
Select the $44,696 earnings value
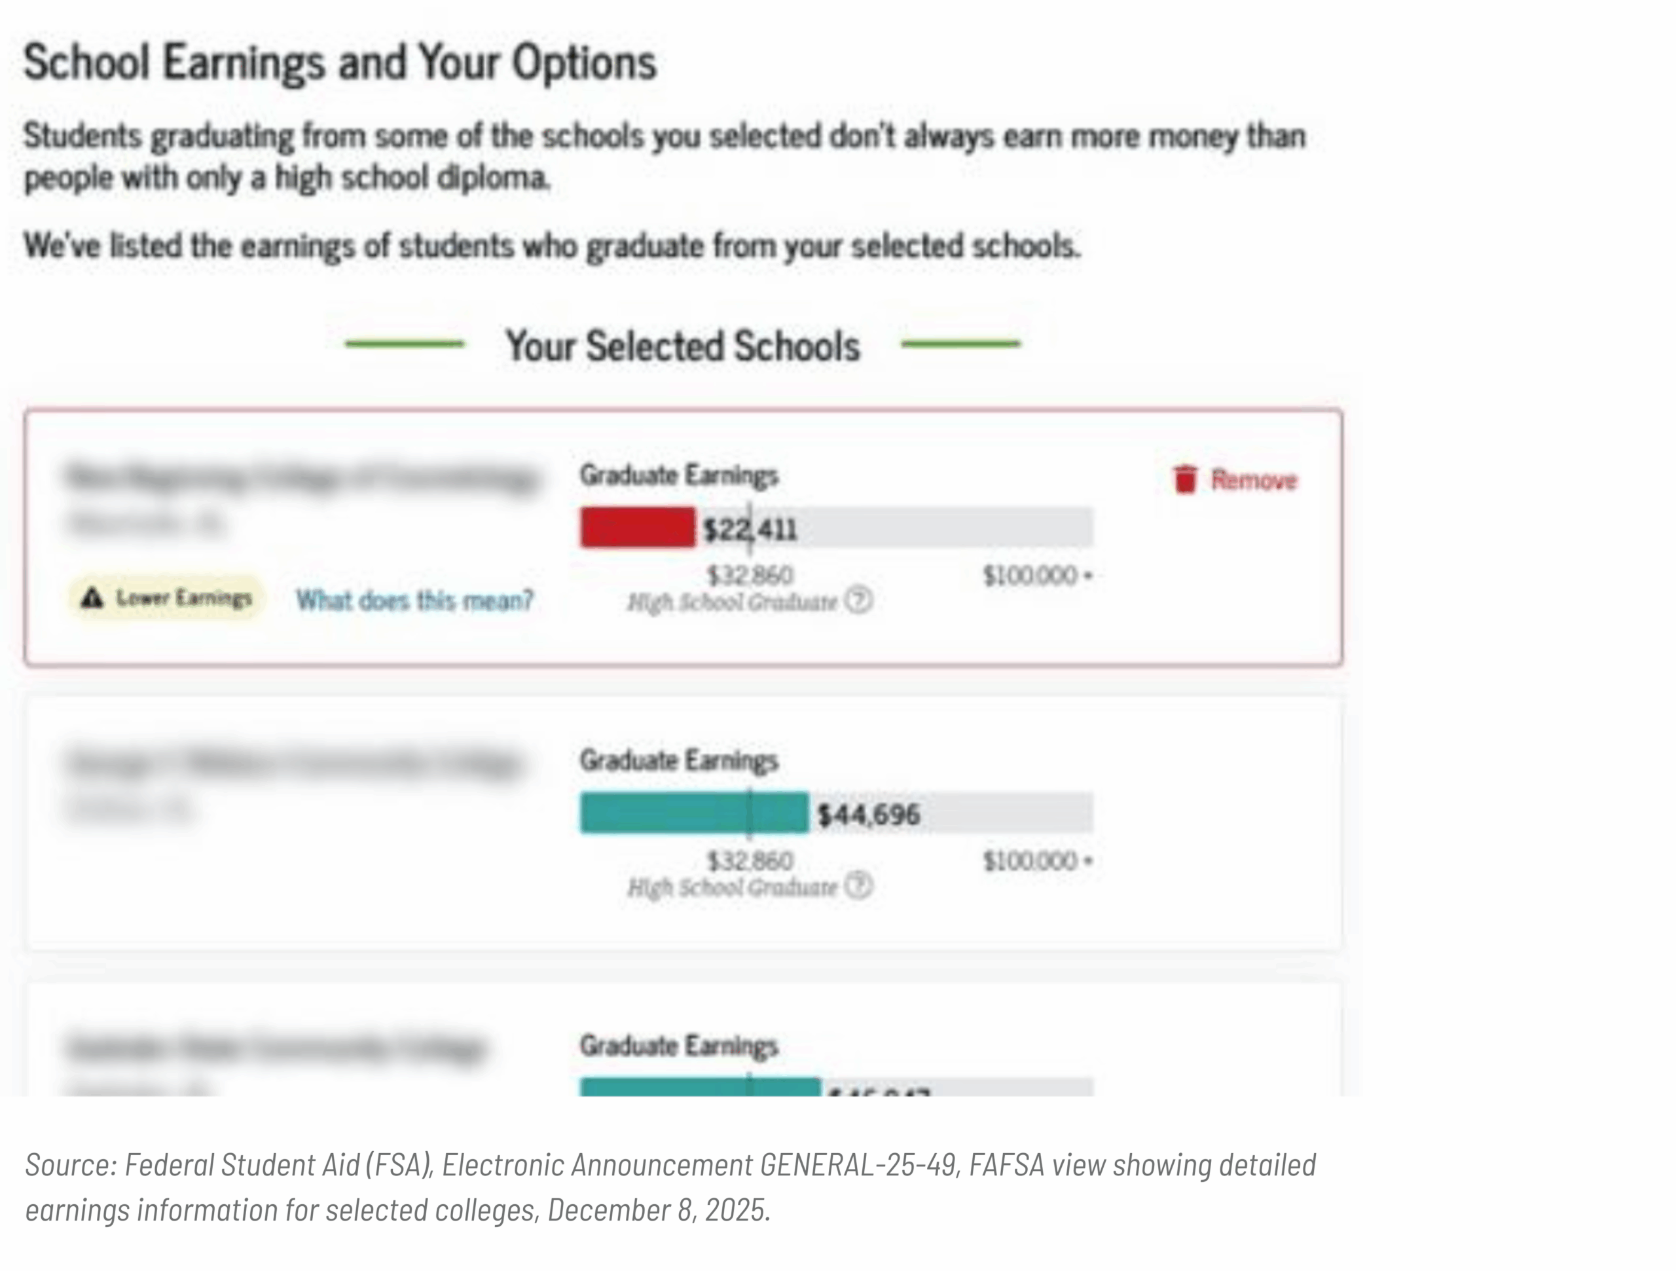868,815
